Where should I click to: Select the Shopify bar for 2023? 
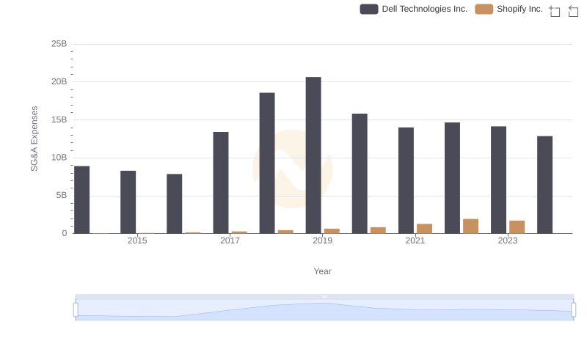(517, 227)
